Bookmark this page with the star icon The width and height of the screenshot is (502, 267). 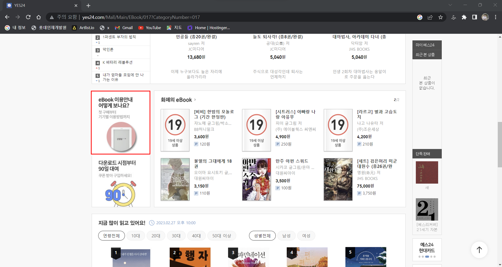441,17
